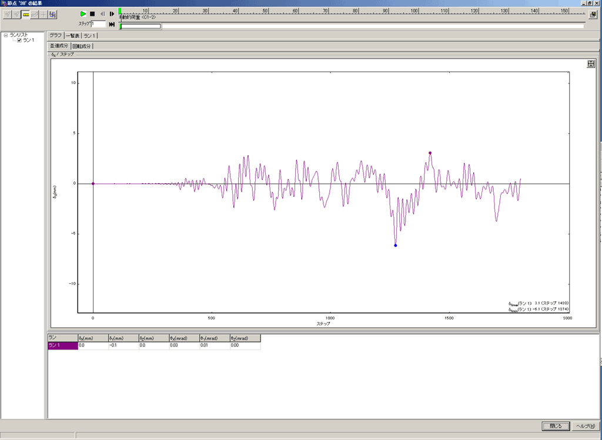The height and width of the screenshot is (440, 602).
Task: Select the 回転成分 tab
Action: point(82,46)
